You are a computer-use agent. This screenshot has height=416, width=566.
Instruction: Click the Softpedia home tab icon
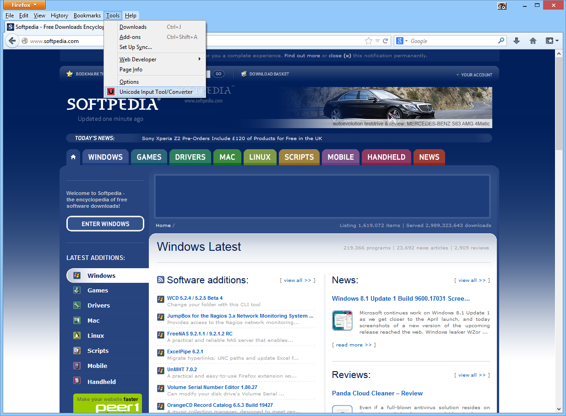click(73, 157)
